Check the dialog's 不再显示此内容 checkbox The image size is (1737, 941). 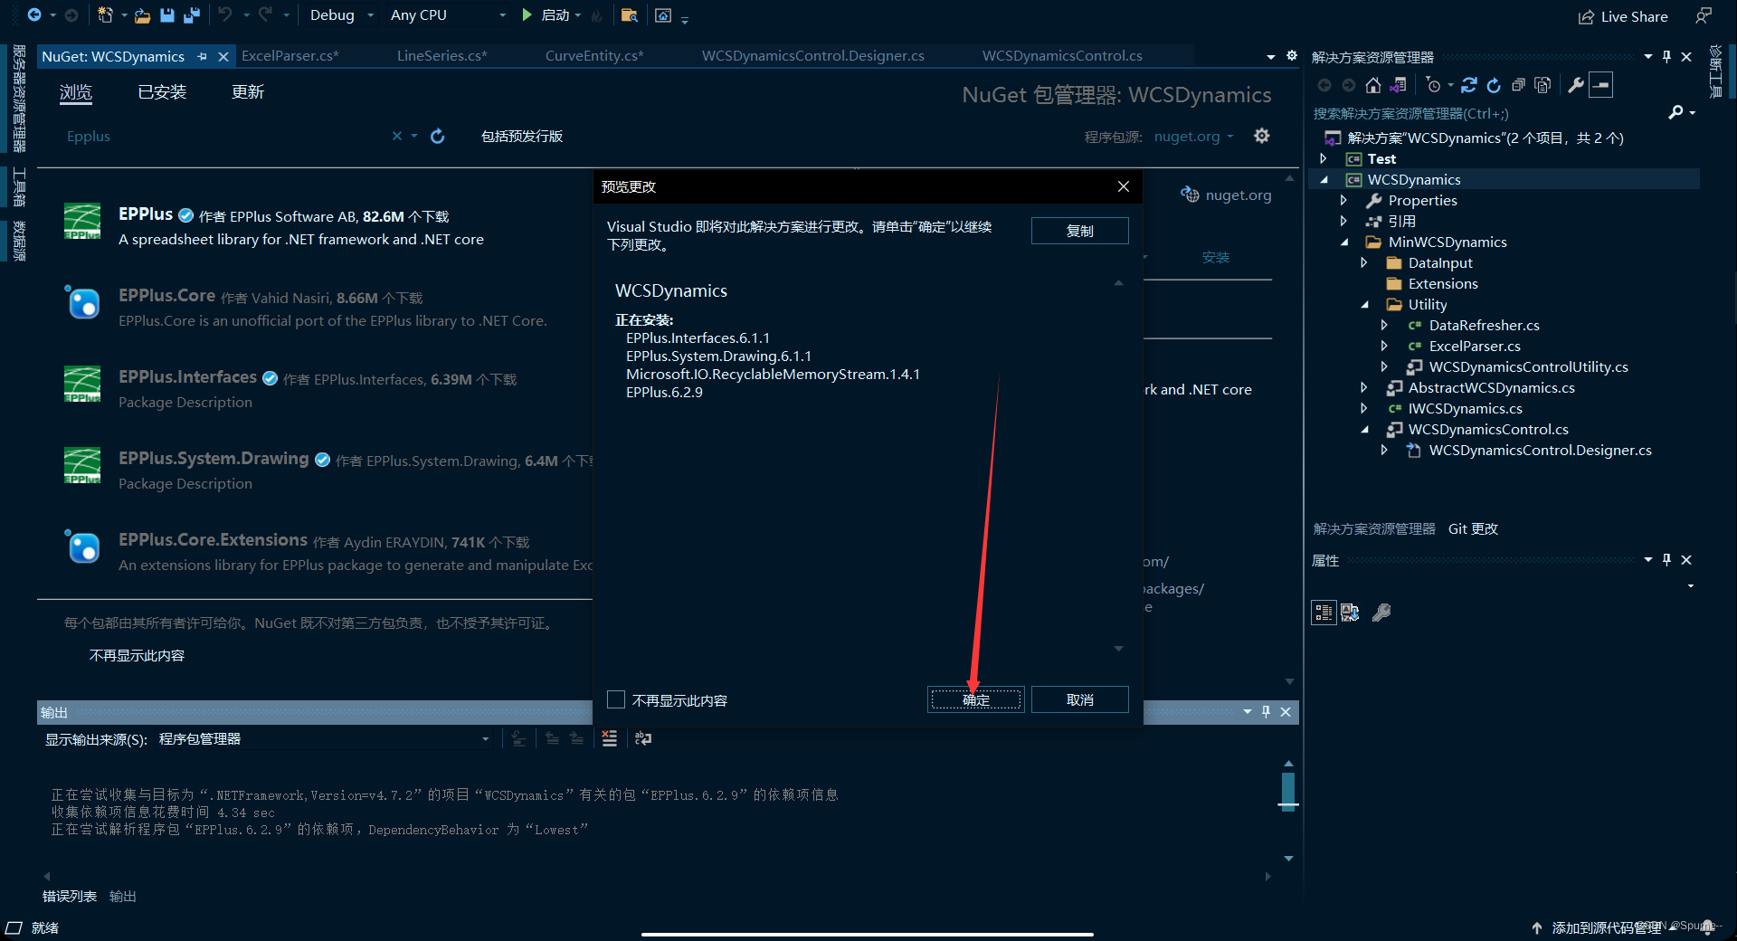(x=616, y=699)
